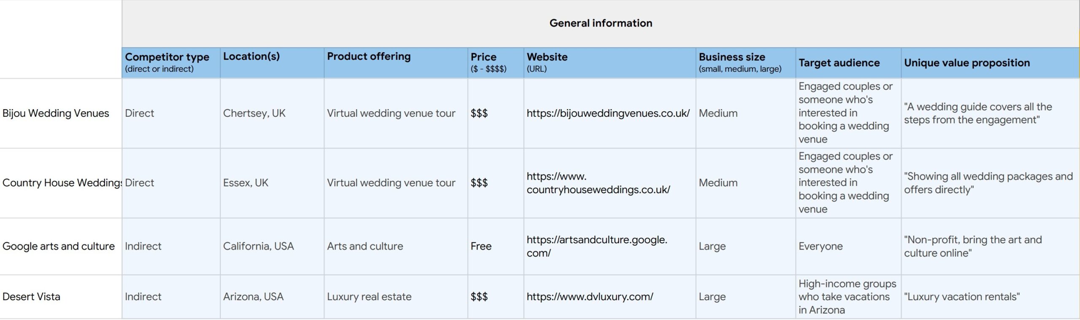Select the Unique value proposition header
The height and width of the screenshot is (320, 1080).
click(967, 63)
